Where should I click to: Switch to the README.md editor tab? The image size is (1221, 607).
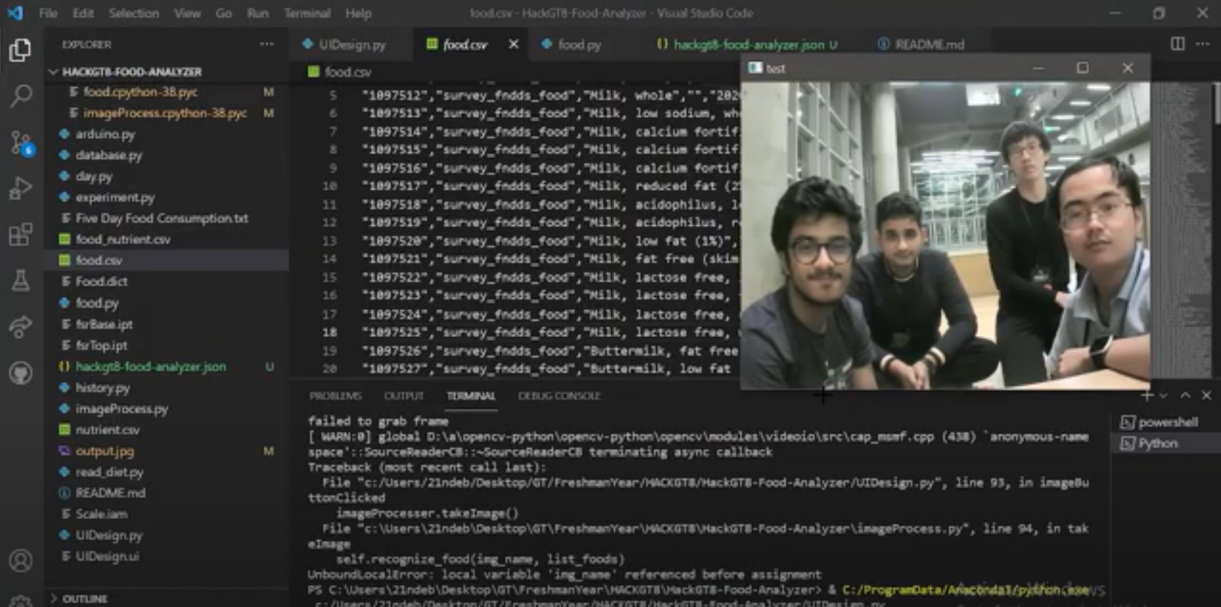coord(921,45)
